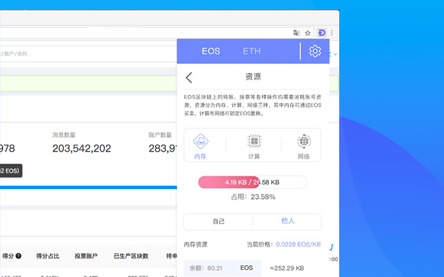Go back with the left chevron arrow
Screen dimensions: 444x277
tap(189, 78)
